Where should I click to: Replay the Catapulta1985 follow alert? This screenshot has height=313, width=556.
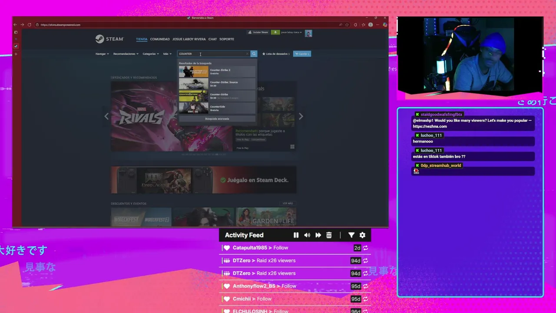[x=366, y=248]
